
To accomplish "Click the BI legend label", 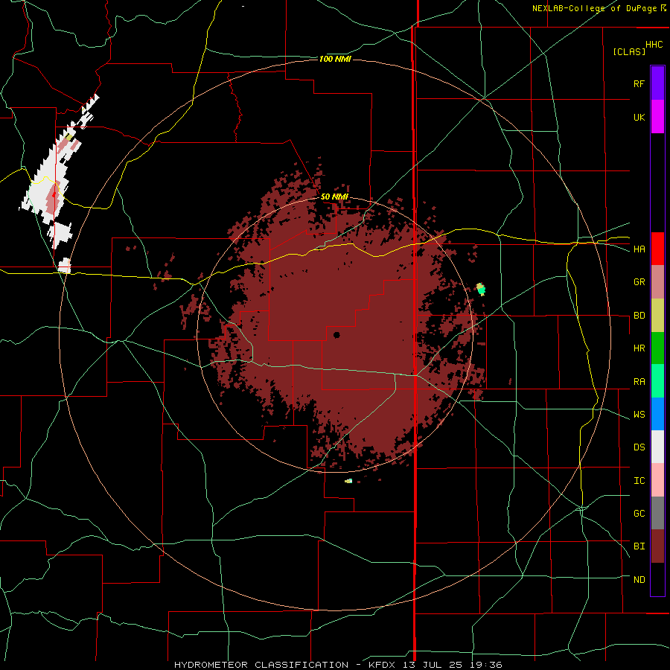I will [x=639, y=546].
